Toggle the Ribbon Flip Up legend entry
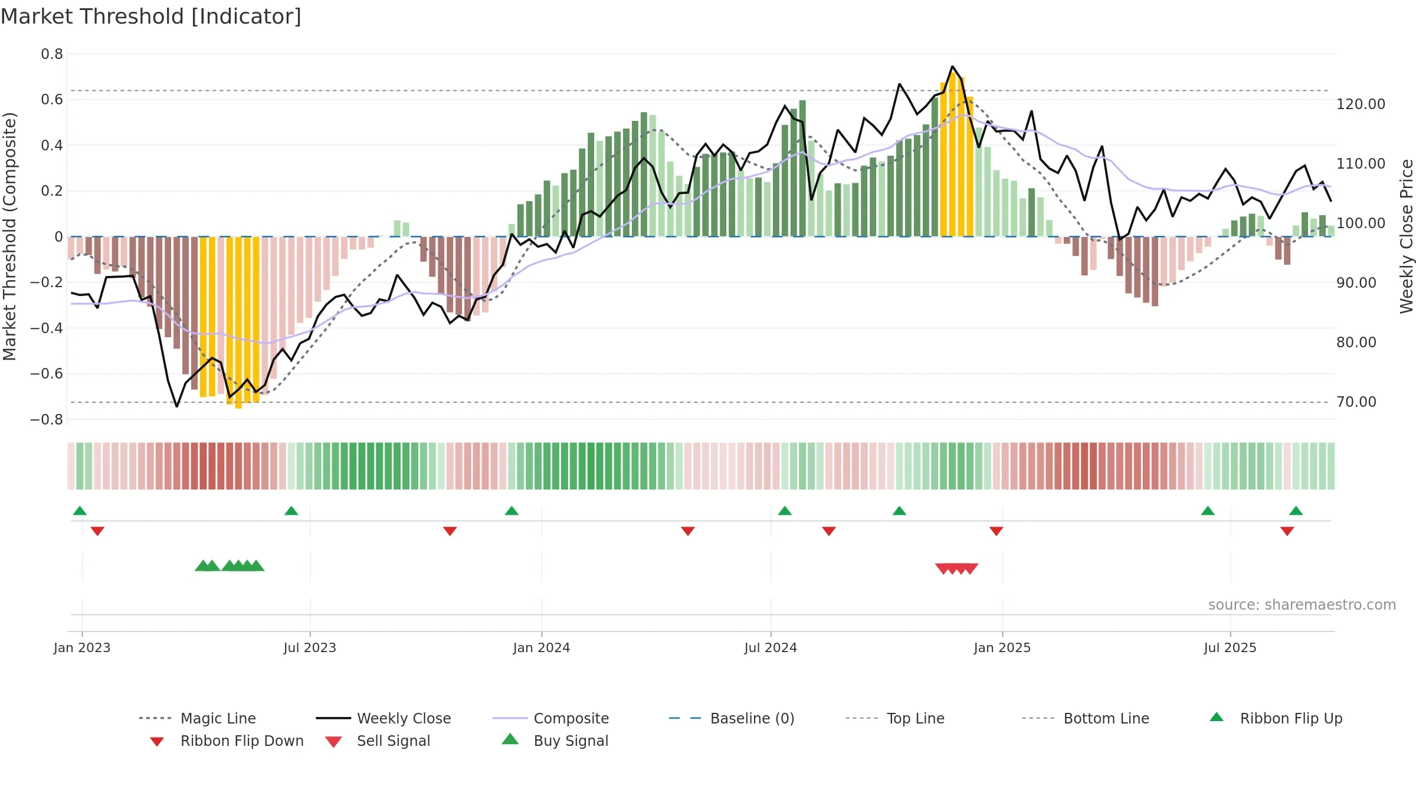Screen dimensions: 1416x796 [x=1276, y=718]
